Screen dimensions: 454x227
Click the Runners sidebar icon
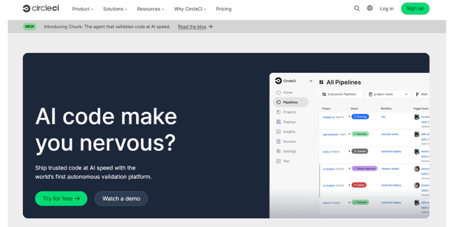pos(279,141)
